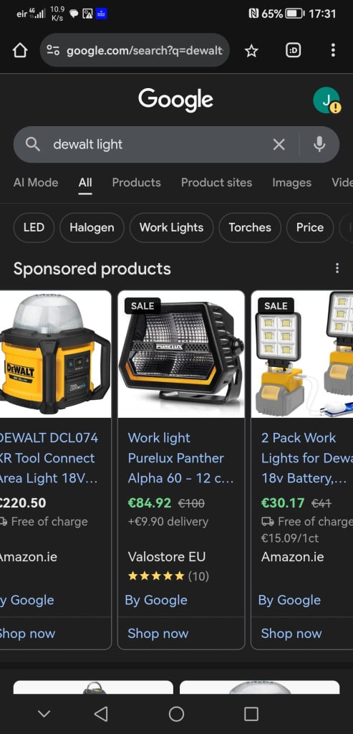Switch to the Images tab
Screen dimensions: 353x734
[x=291, y=183]
